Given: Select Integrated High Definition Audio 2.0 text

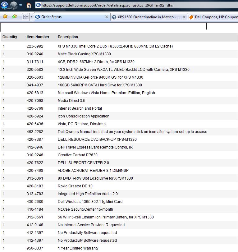Looking at the screenshot, I should 88,194.
